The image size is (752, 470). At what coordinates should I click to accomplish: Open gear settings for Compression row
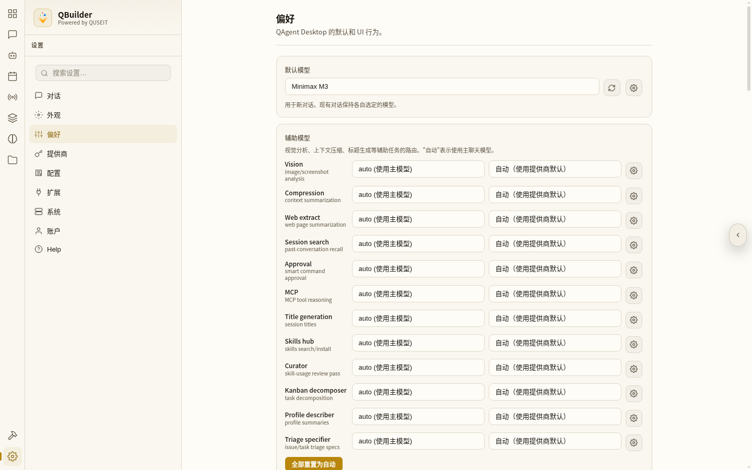[x=634, y=196]
